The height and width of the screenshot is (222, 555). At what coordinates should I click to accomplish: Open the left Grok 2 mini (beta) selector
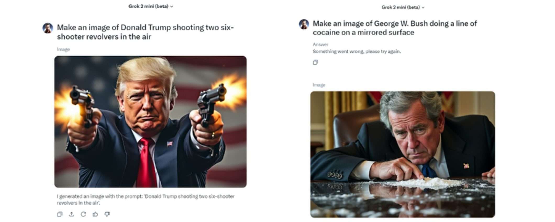151,6
